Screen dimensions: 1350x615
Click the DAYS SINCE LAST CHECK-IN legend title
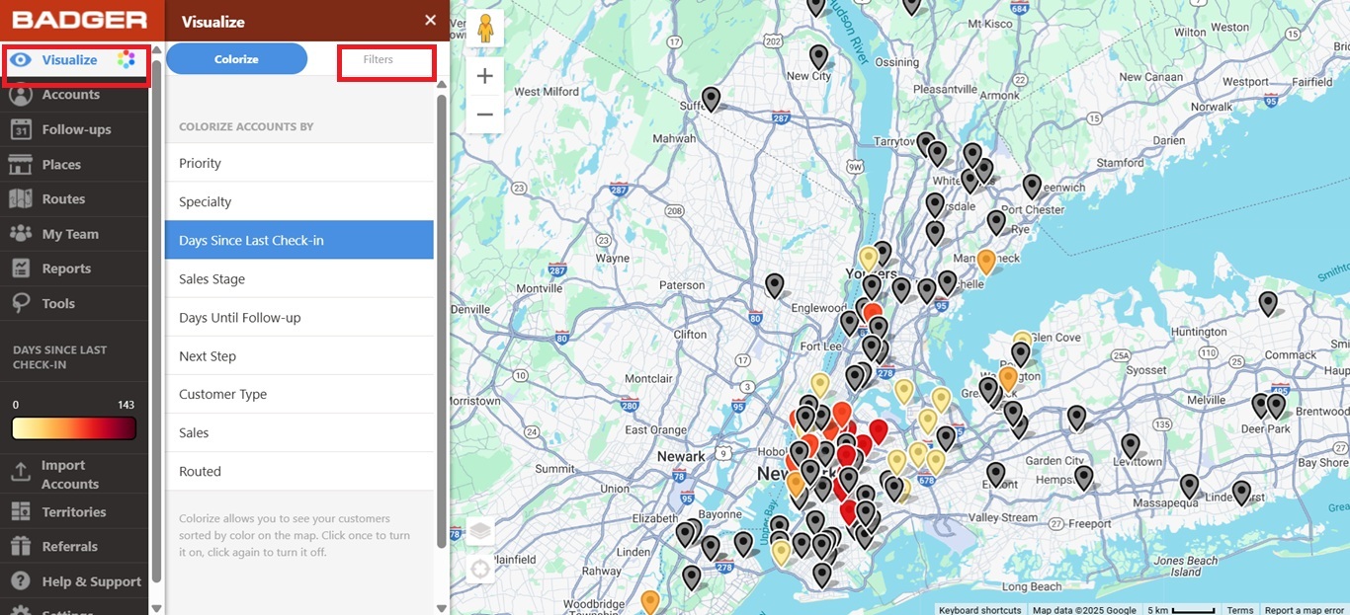coord(59,357)
